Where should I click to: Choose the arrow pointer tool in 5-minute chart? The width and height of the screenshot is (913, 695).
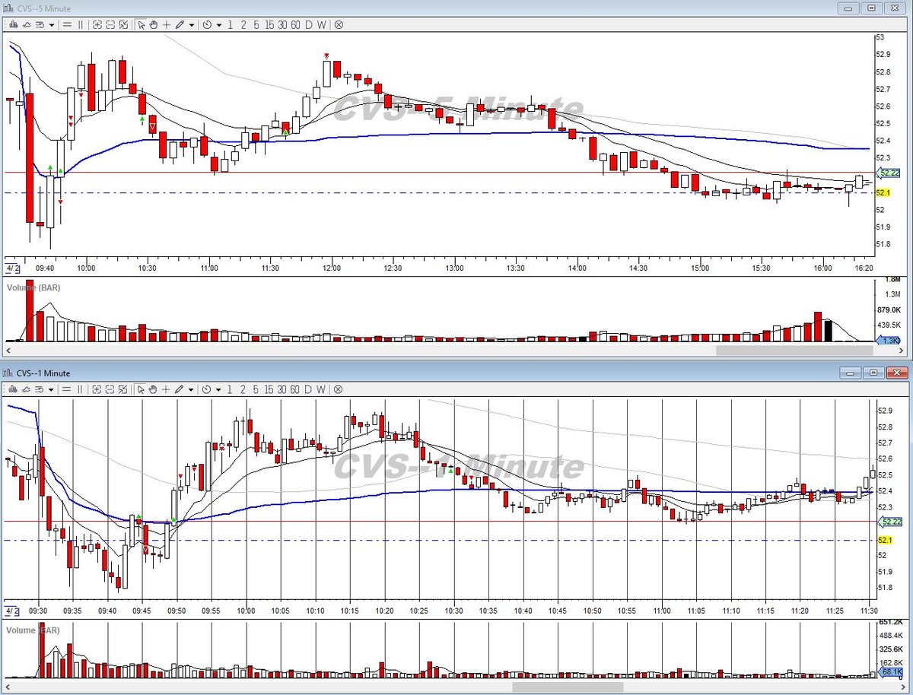point(141,24)
